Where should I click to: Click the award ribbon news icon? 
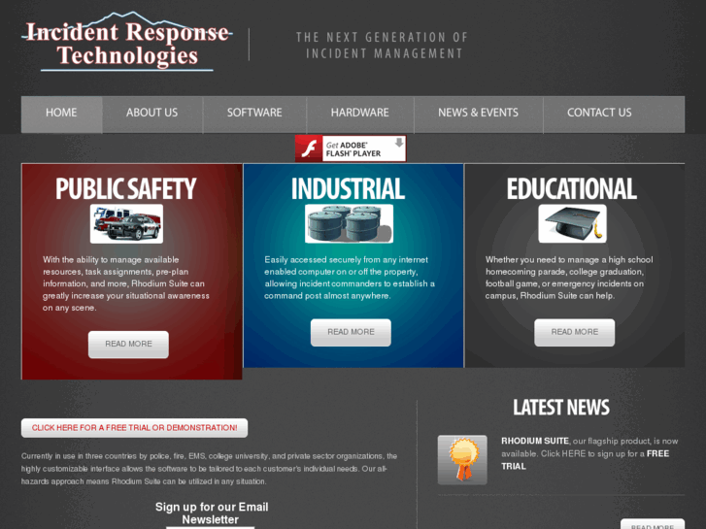(462, 460)
